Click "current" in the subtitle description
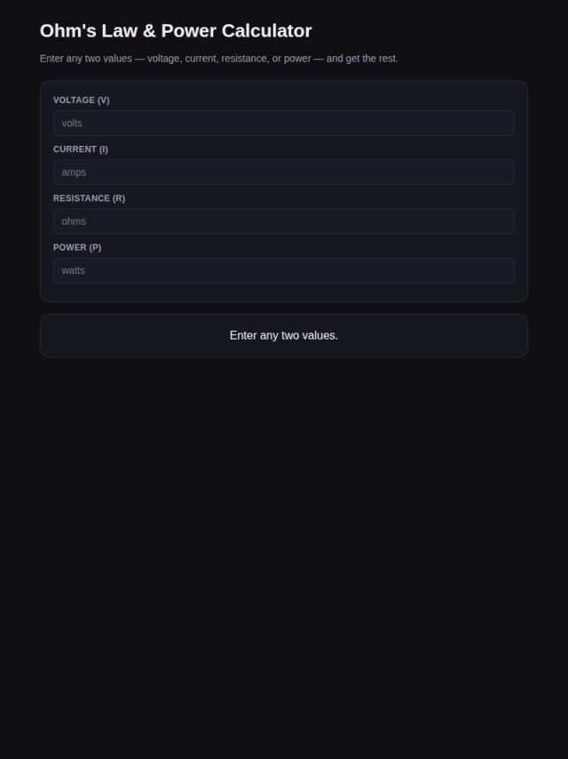The image size is (568, 759). tap(201, 59)
